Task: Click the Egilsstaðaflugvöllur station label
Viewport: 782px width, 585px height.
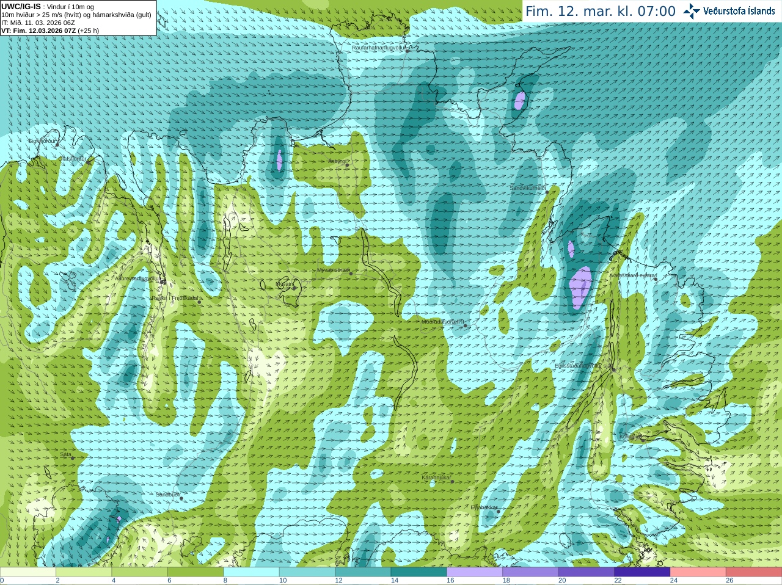Action: (583, 365)
